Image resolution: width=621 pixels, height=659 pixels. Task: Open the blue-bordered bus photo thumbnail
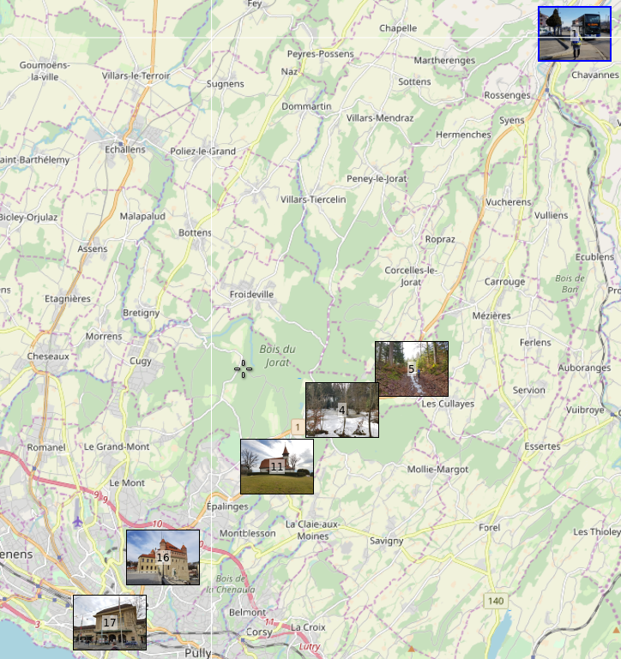click(x=574, y=33)
